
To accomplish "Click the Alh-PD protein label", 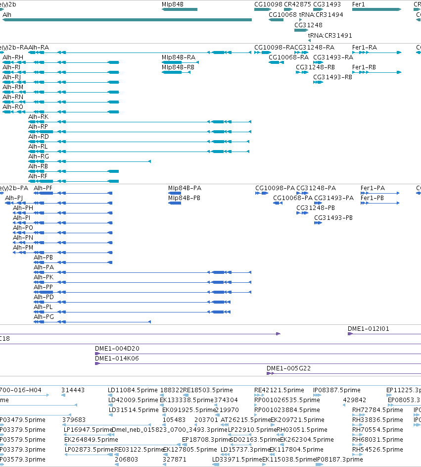I will point(44,297).
